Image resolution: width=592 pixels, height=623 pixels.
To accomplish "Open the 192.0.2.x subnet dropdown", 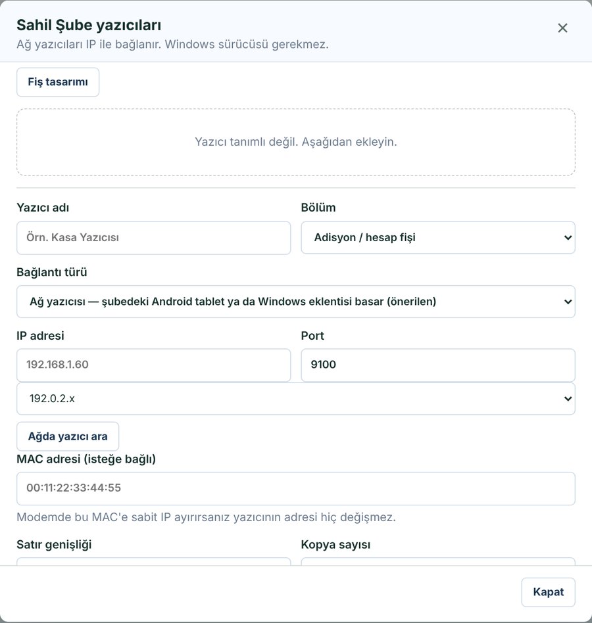I will coord(296,398).
